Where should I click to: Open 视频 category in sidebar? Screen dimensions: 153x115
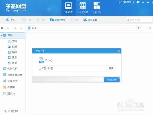tap(12, 52)
